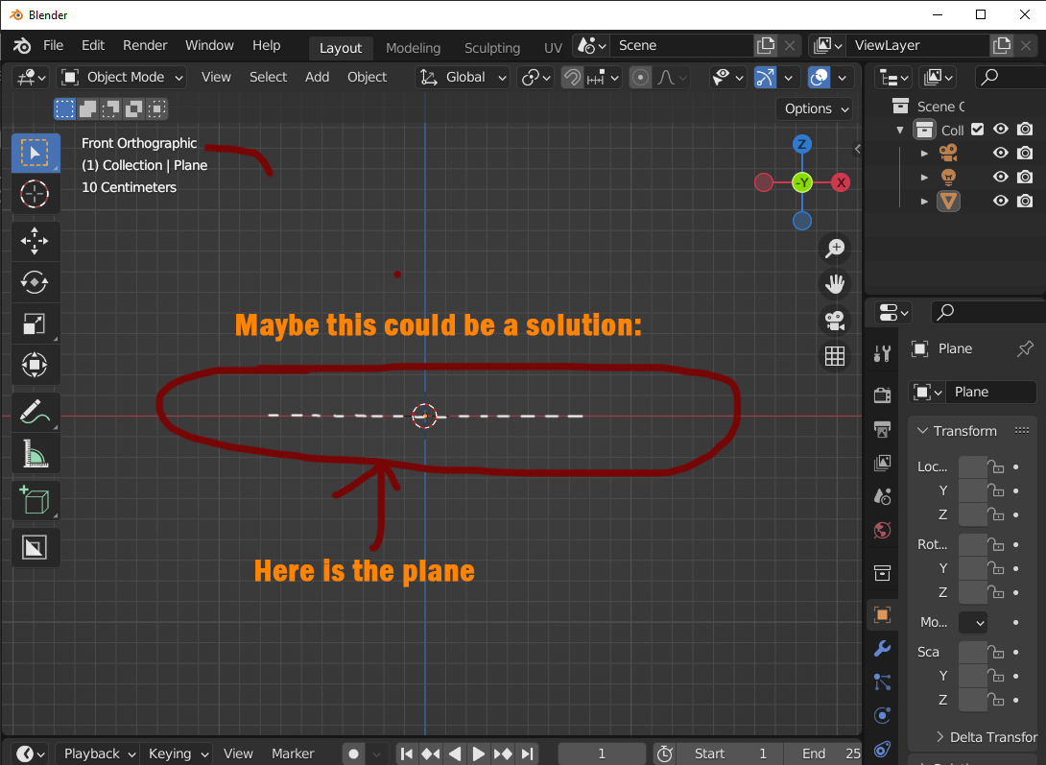This screenshot has width=1046, height=765.
Task: Click the Select Box tool
Action: (35, 153)
